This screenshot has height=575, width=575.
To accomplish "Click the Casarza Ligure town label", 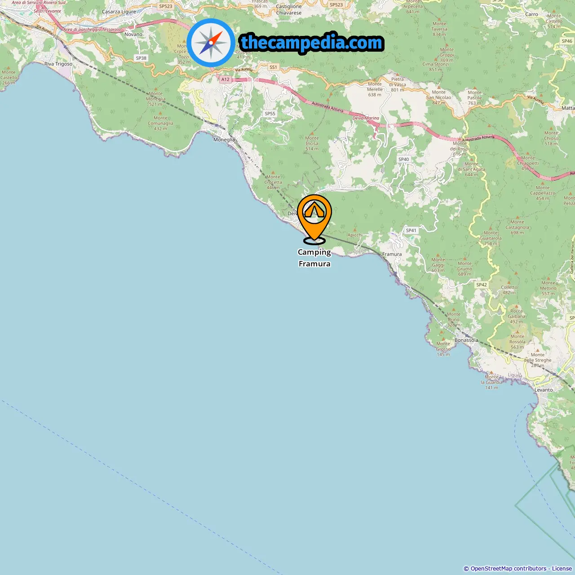I will pos(119,12).
